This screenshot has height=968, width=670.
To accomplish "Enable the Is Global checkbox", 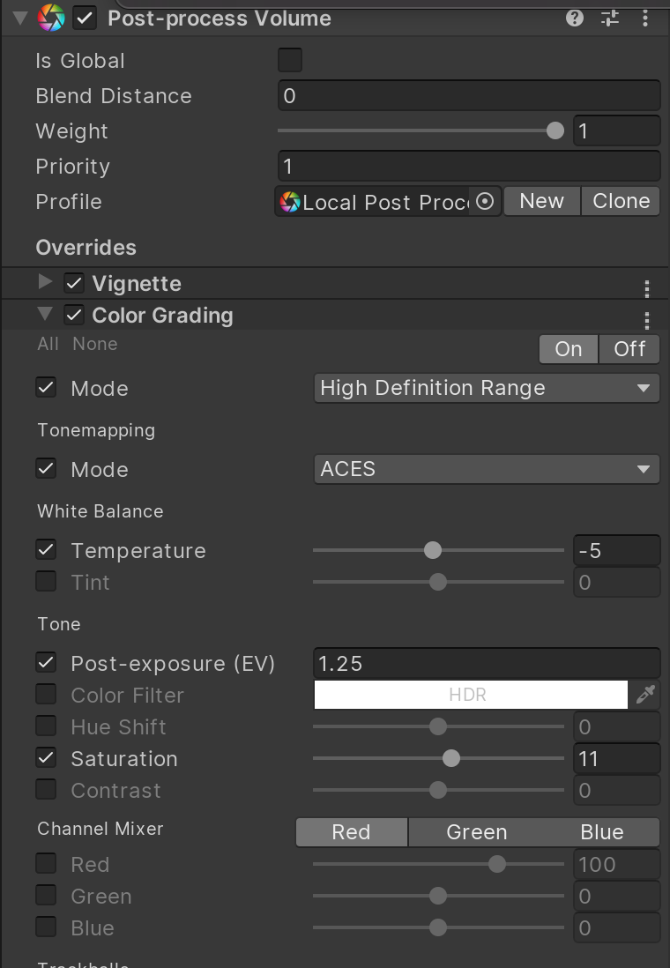I will 290,60.
